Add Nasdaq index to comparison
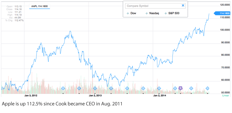232x113 pixels. 151,13
